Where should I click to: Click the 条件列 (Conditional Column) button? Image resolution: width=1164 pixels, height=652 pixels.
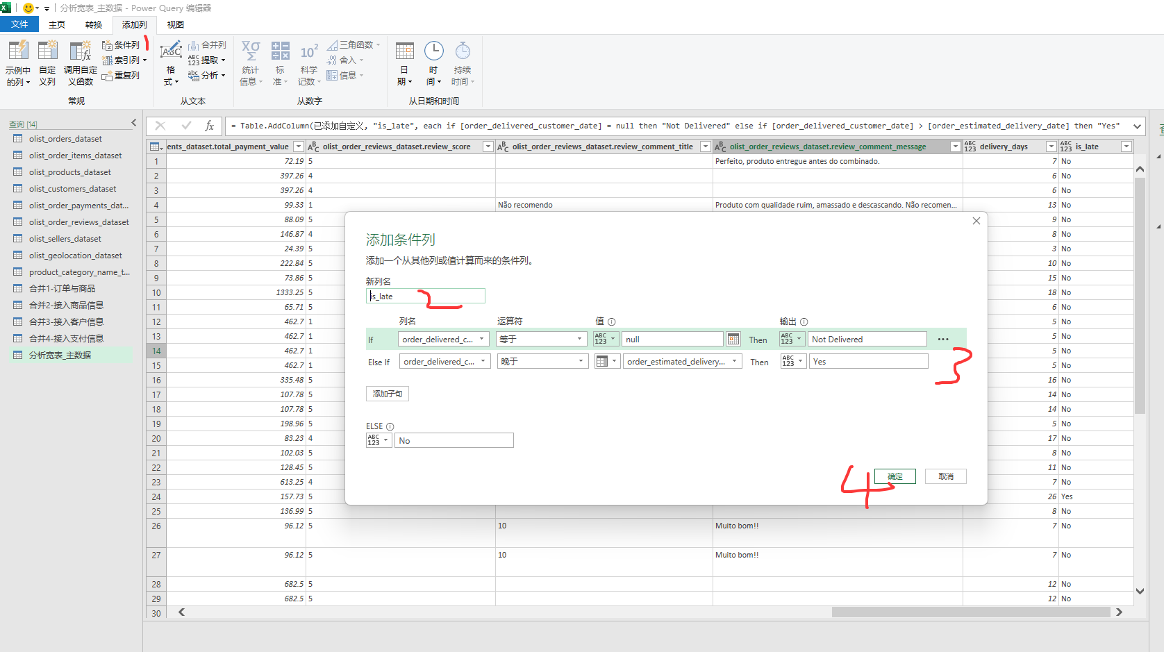(x=121, y=45)
